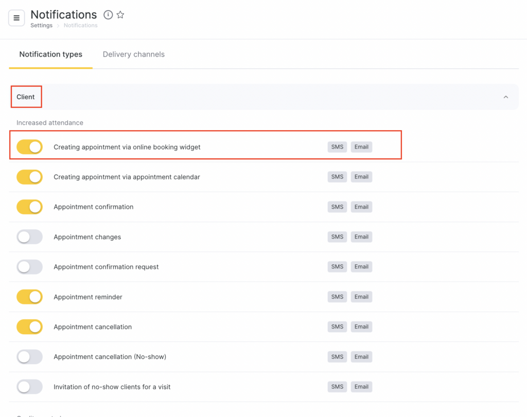The width and height of the screenshot is (527, 417).
Task: Open Invitation of no-show clients notification
Action: point(112,387)
